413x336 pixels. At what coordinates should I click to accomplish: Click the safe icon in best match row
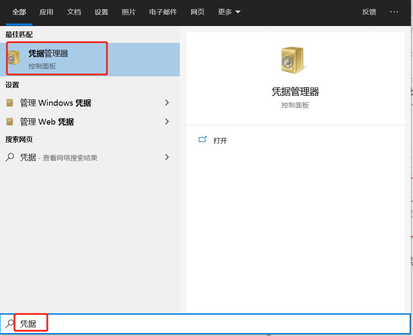click(13, 57)
